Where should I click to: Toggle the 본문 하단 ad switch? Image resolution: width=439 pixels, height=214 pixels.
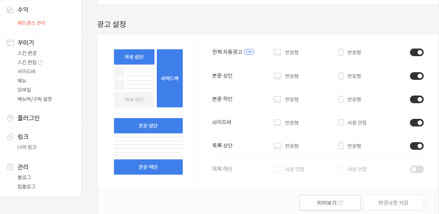point(416,99)
